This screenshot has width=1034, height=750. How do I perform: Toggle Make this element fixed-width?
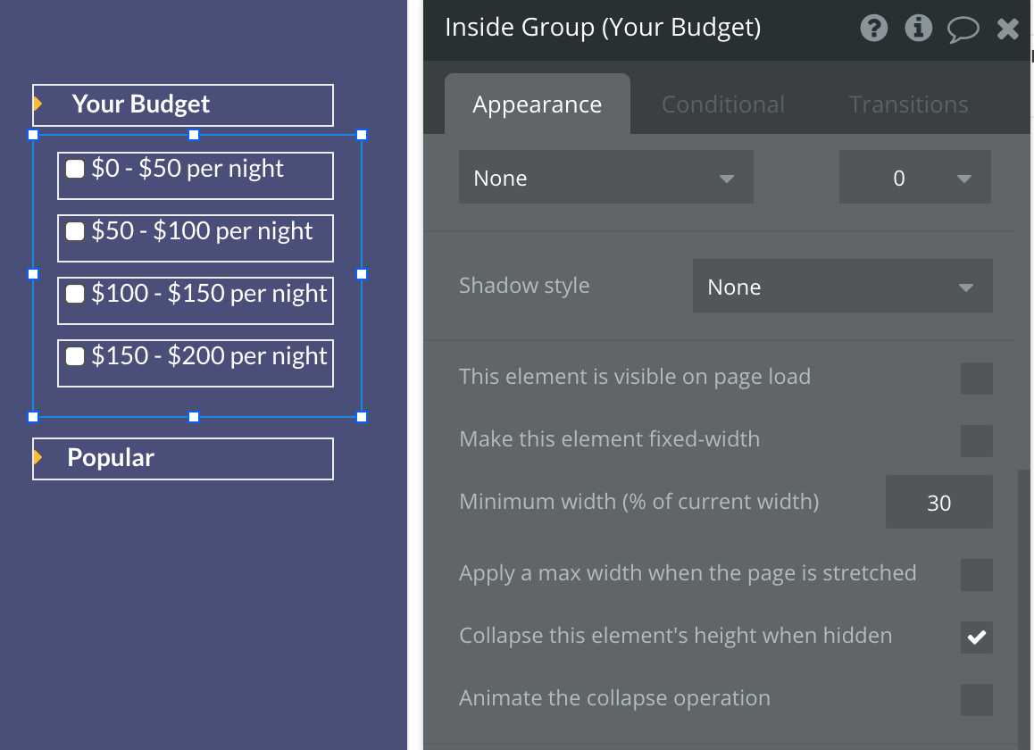pos(976,441)
